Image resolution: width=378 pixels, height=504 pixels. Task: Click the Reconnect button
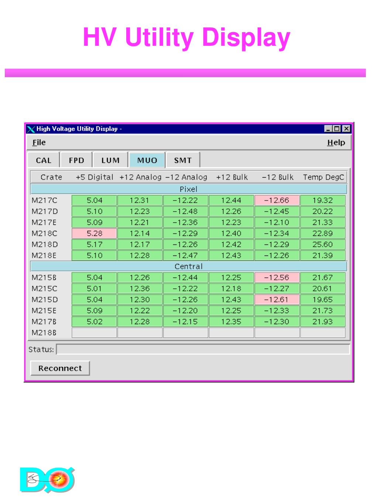[x=60, y=368]
